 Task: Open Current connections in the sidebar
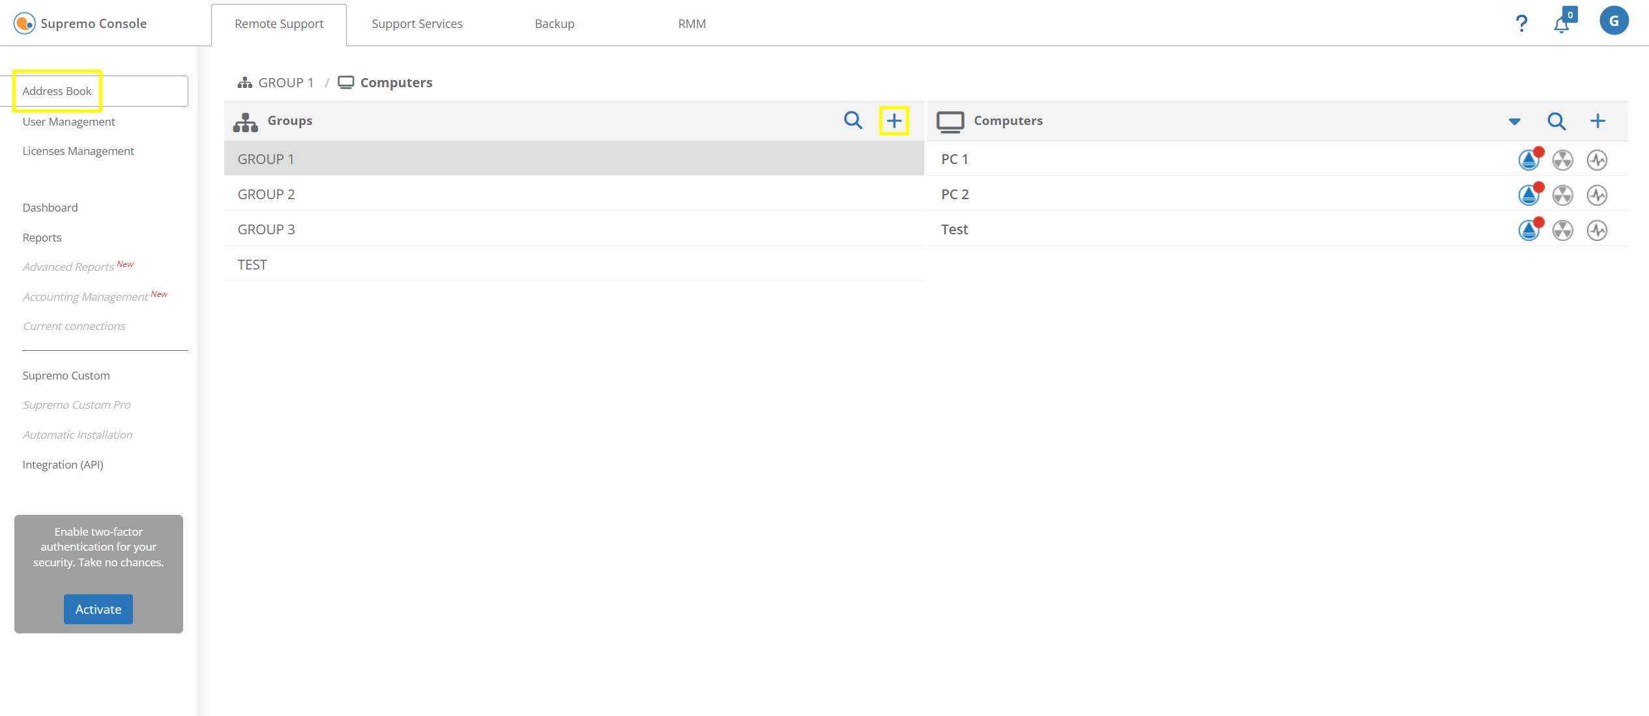pos(74,326)
